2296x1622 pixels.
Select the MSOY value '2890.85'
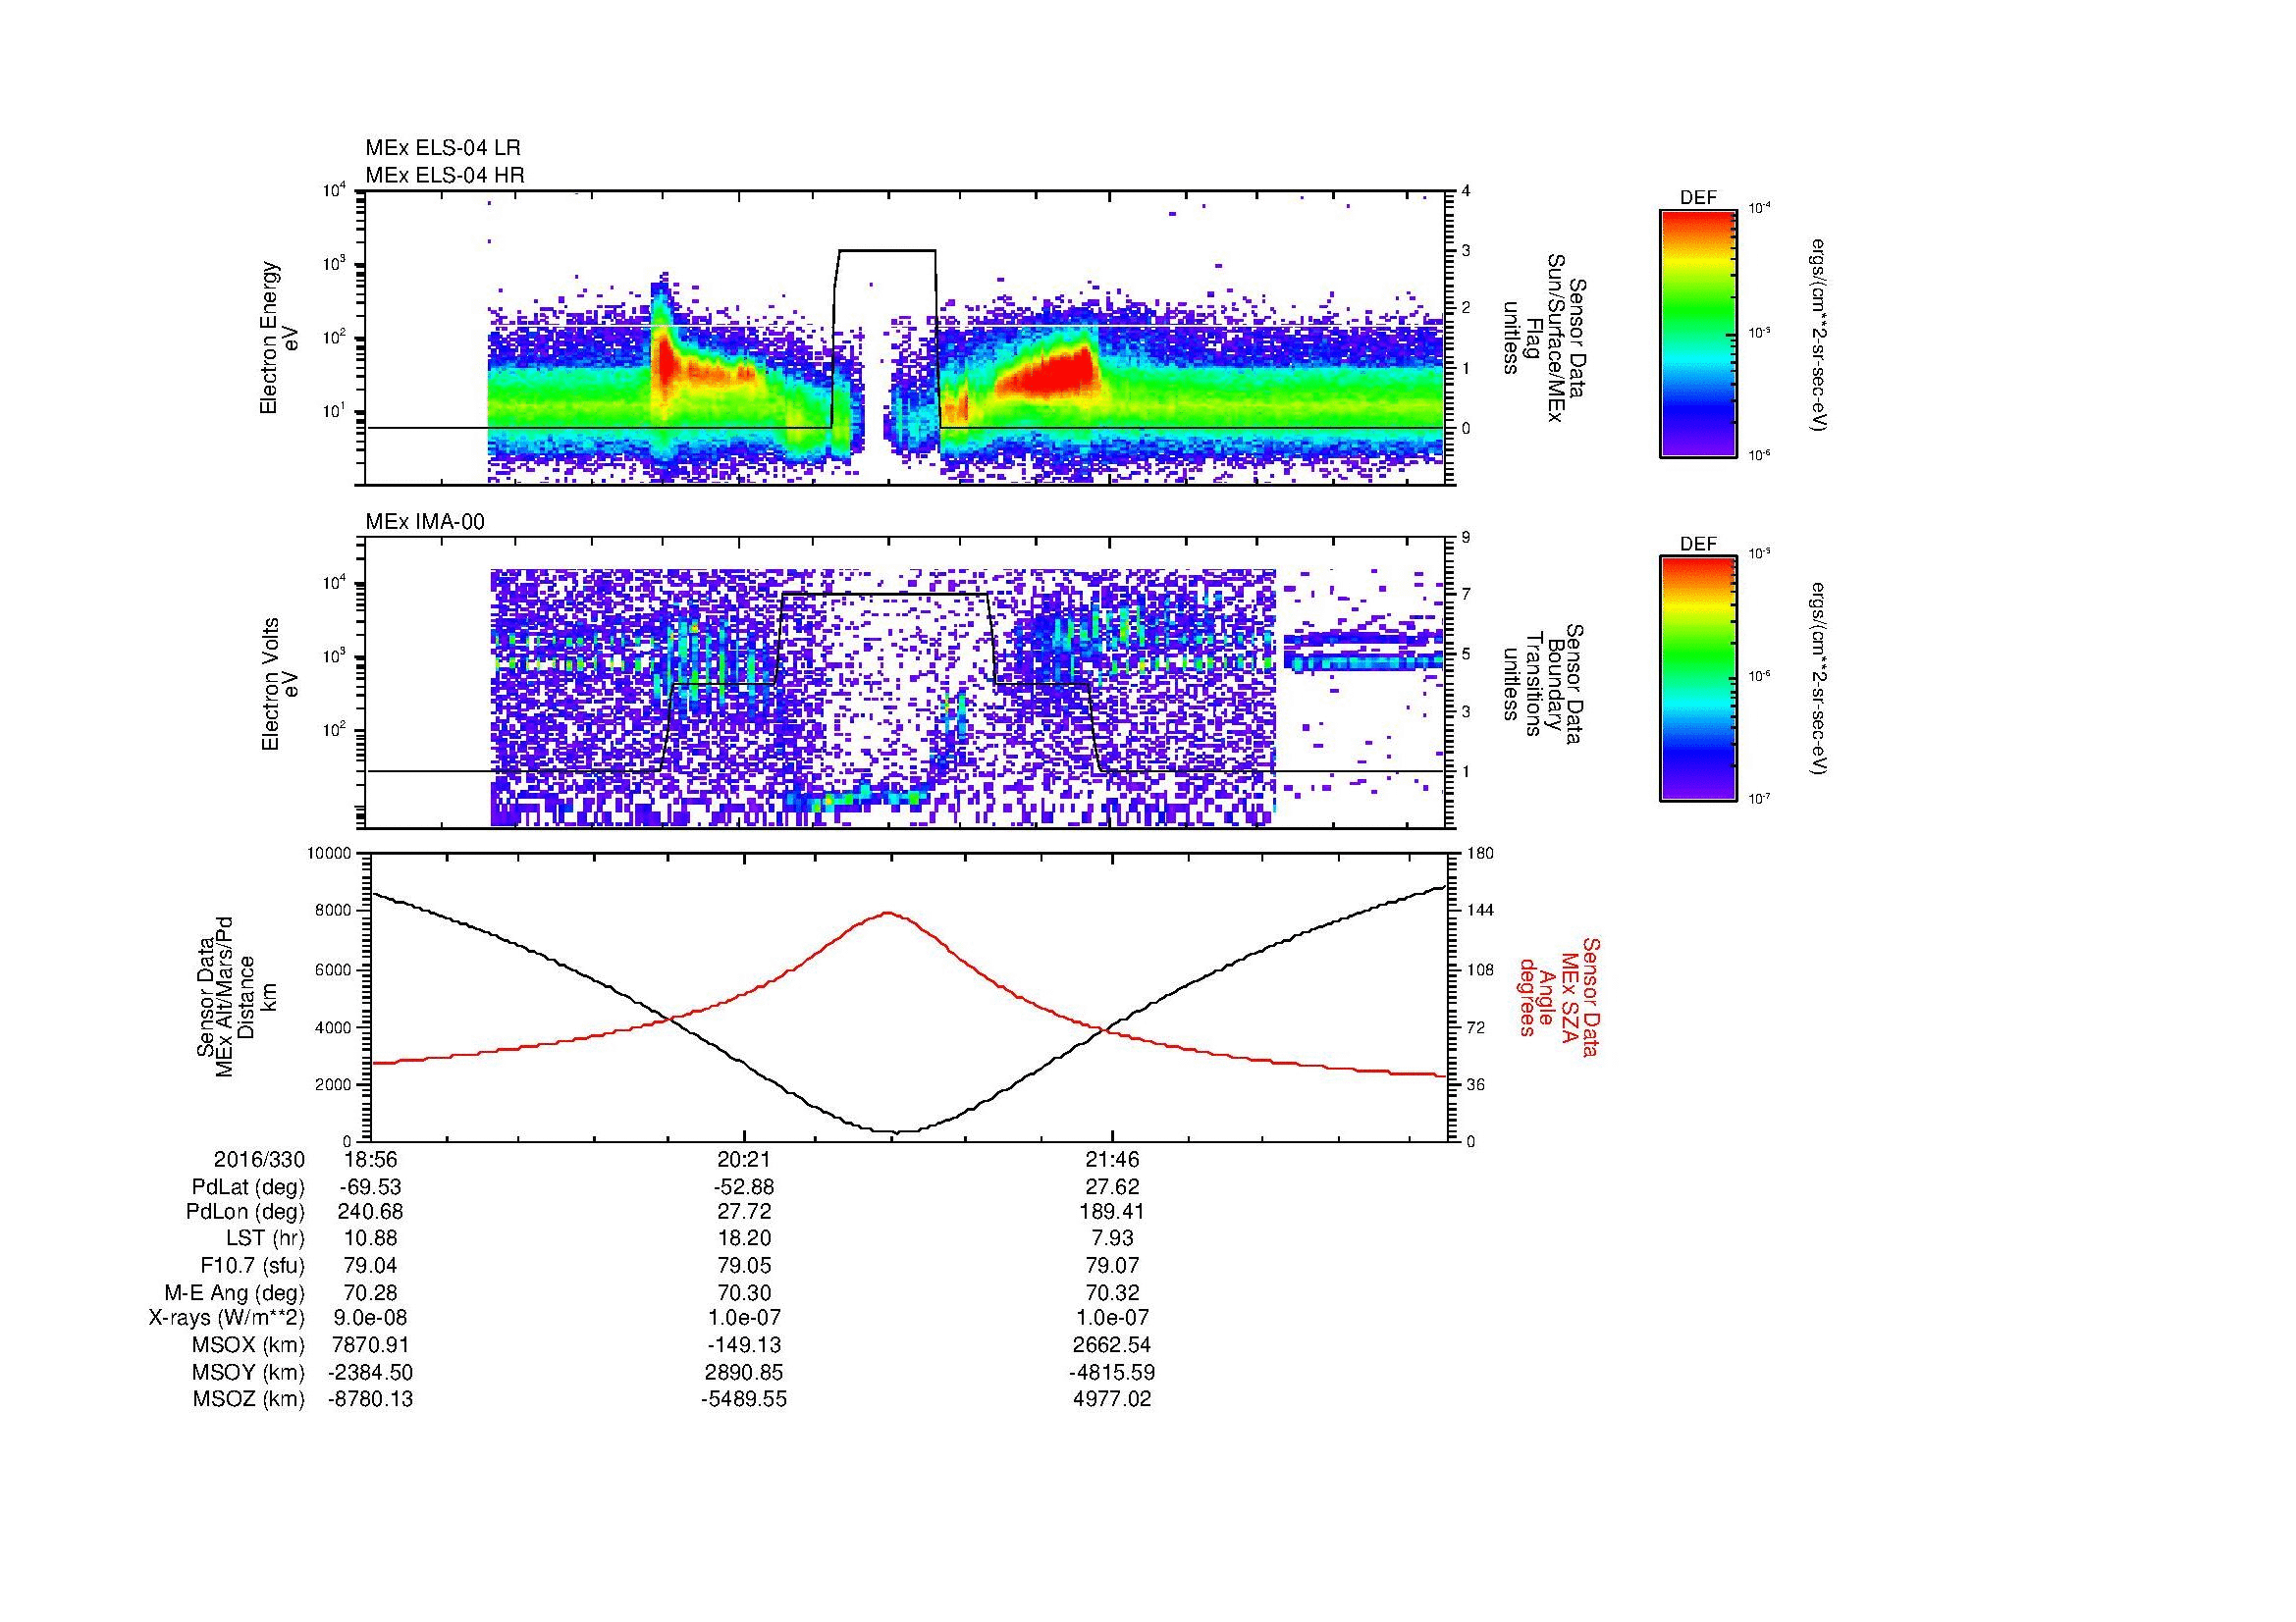(x=743, y=1372)
